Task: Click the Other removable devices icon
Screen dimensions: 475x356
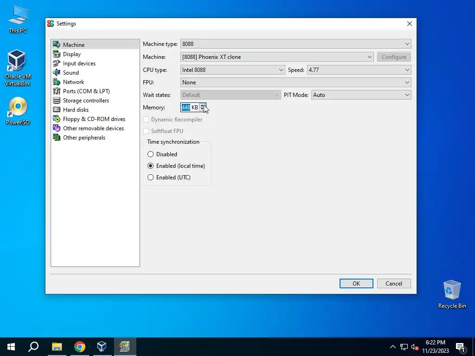Action: point(57,128)
